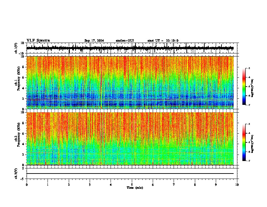Click the ch.1 spectrogram plot
267x207 pixels.
(130, 83)
